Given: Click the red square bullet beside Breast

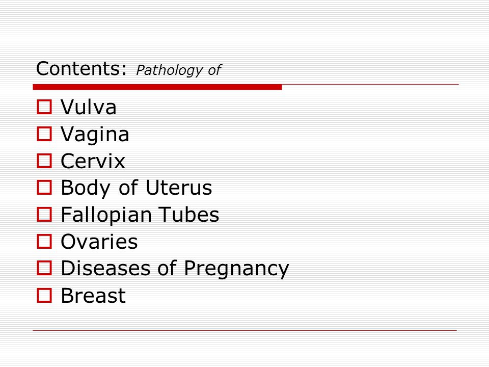Looking at the screenshot, I should click(x=44, y=295).
